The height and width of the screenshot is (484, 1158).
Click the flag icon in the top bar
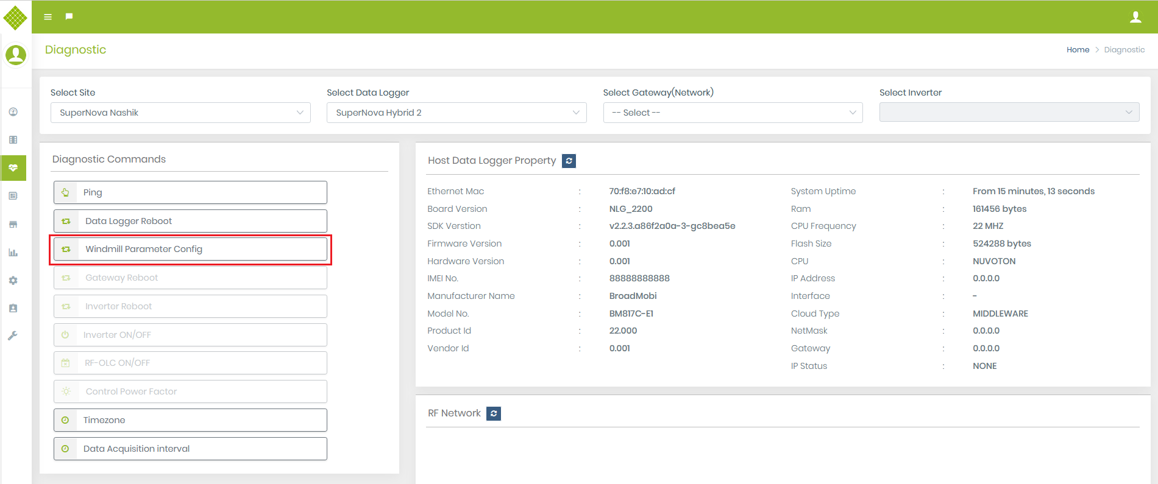[x=69, y=16]
